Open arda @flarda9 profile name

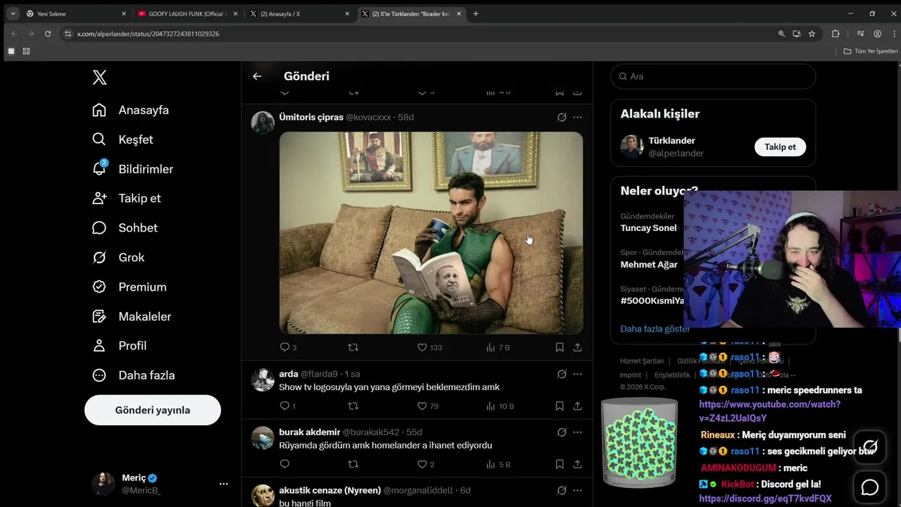click(289, 374)
